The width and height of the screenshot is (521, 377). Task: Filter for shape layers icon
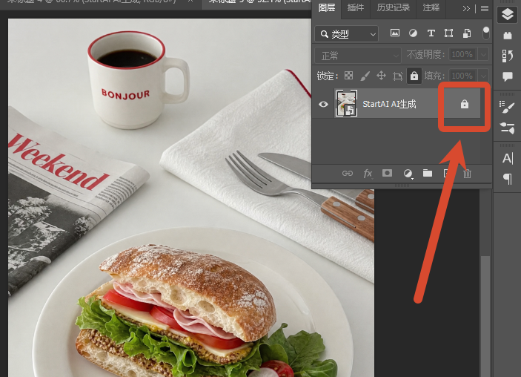pos(448,33)
